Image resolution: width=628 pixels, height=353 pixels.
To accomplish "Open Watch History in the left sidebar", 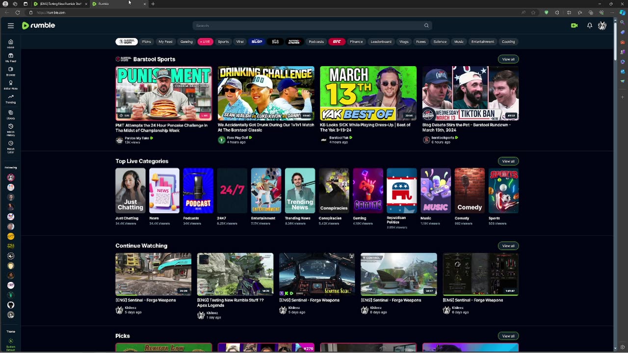I will (11, 129).
